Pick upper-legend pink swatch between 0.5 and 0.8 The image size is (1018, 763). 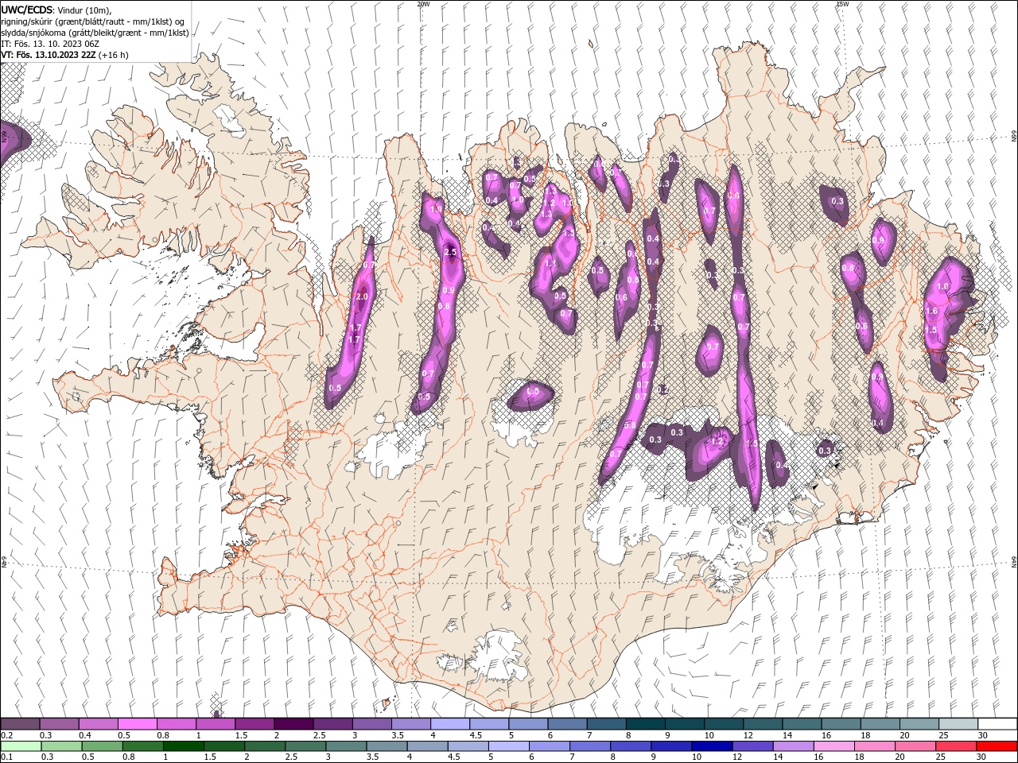point(137,724)
